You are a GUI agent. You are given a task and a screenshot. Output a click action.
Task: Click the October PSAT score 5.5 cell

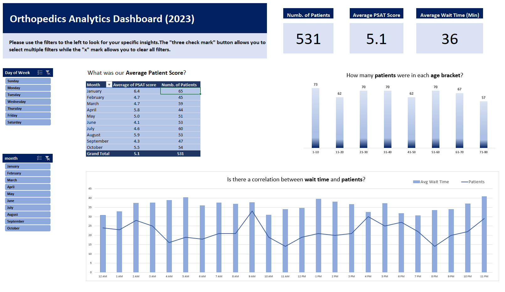coord(137,147)
